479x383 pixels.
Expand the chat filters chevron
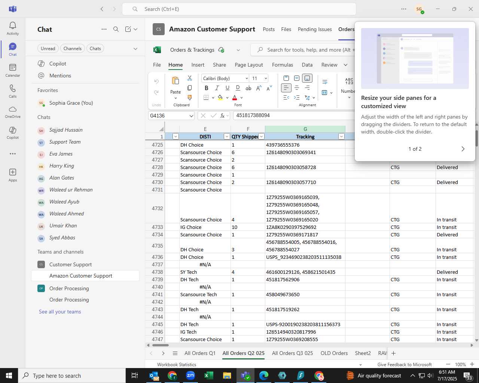pos(135,49)
